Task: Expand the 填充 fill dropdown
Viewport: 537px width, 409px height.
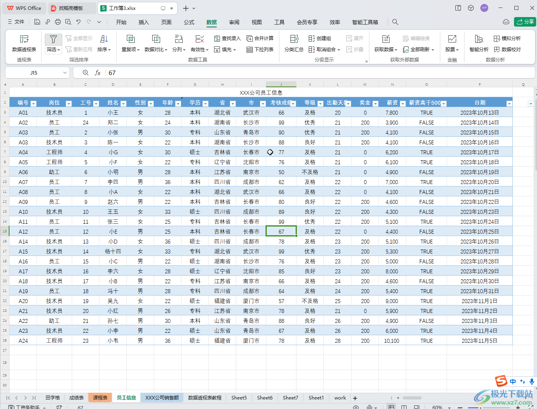Action: pyautogui.click(x=235, y=50)
